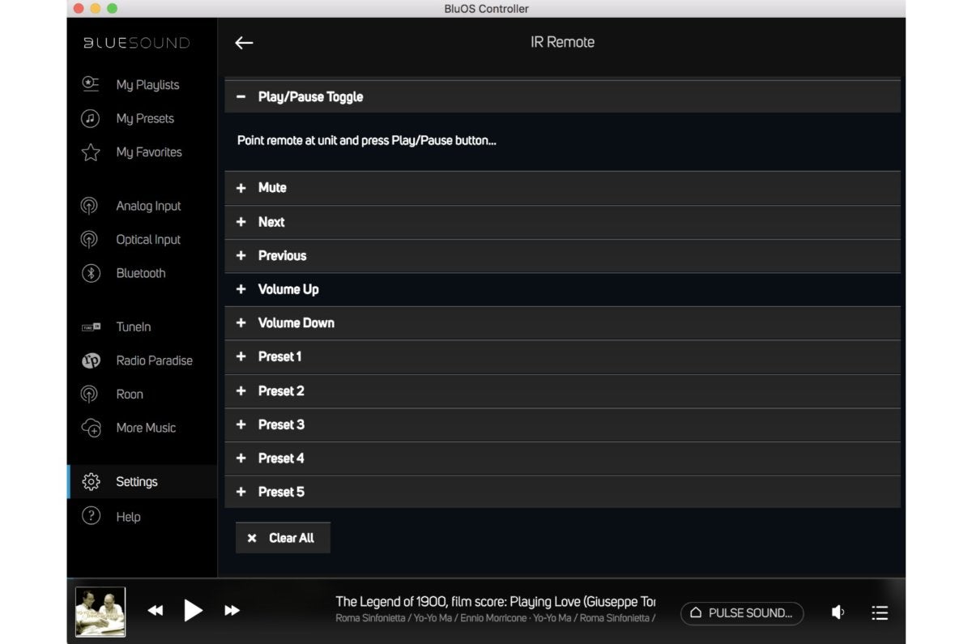Click the artist line under the track title
The width and height of the screenshot is (972, 644).
tap(496, 619)
